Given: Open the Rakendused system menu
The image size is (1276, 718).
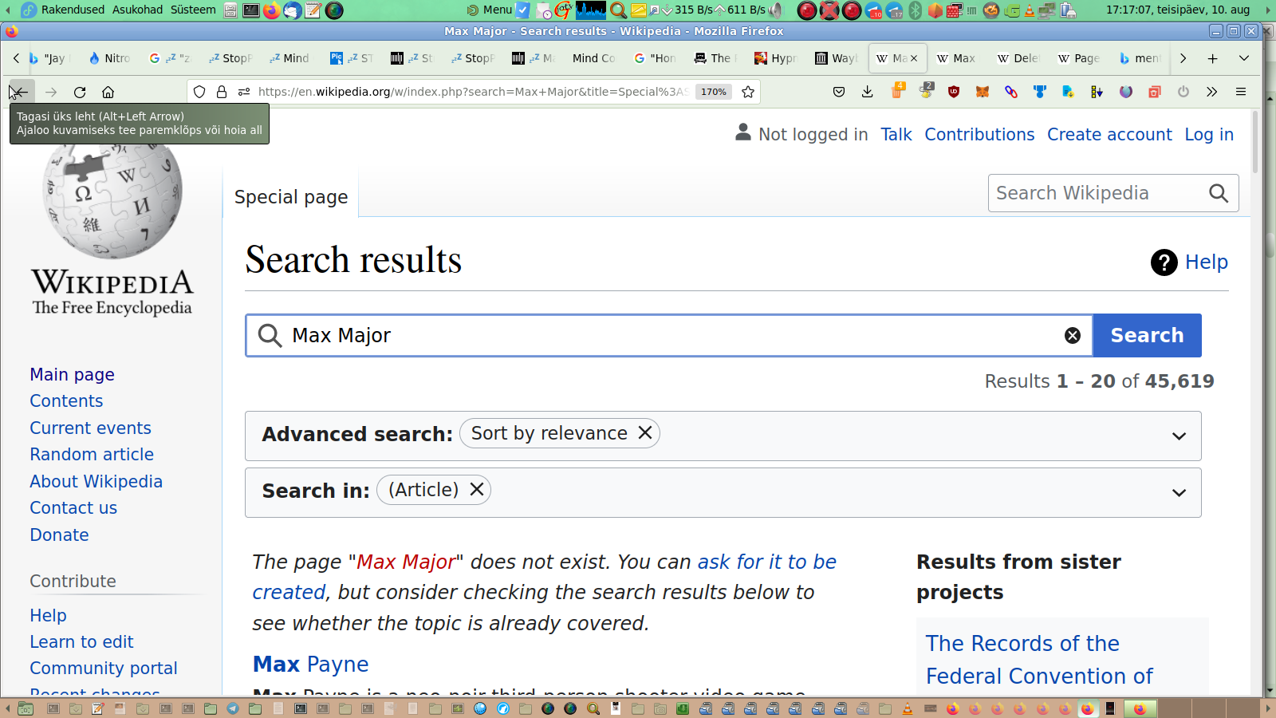Looking at the screenshot, I should 64,10.
